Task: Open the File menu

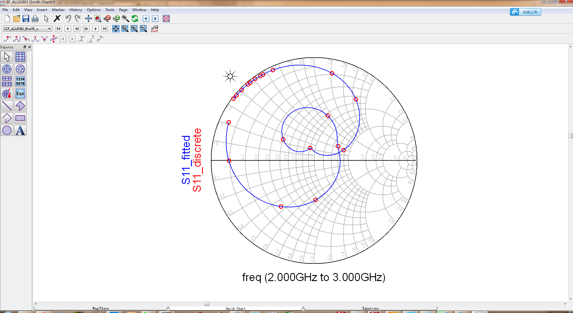Action: 5,10
